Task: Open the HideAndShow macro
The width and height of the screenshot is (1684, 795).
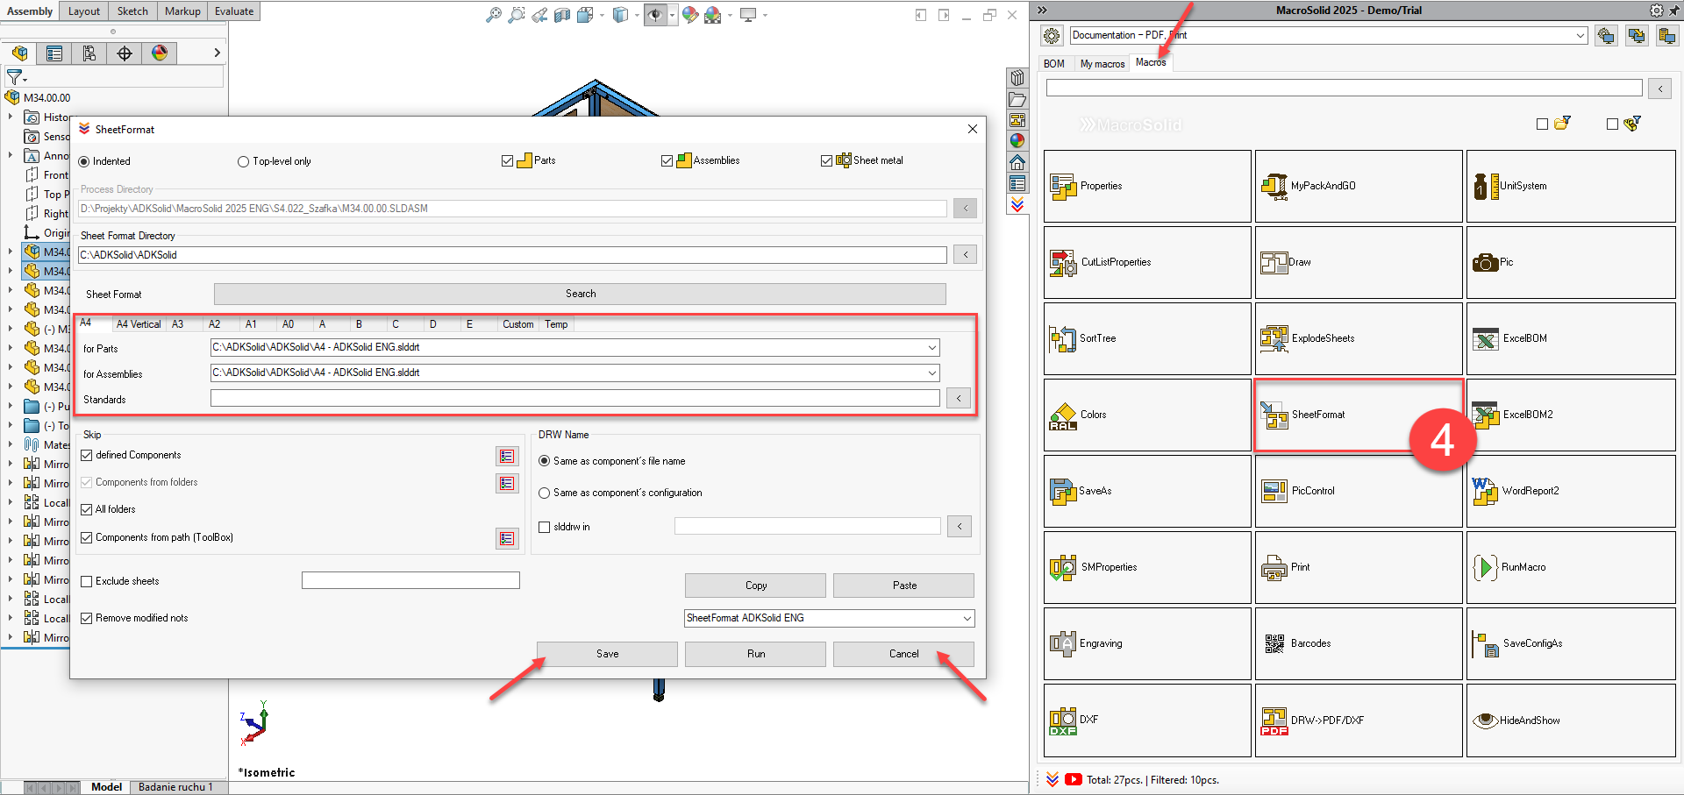Action: pos(1570,720)
